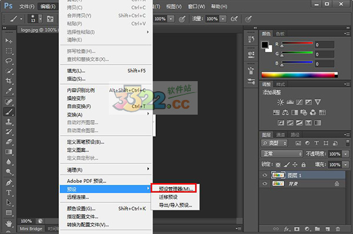Viewport: 353px width, 234px height.
Task: Toggle the Brush panel from options bar
Action: 50,19
